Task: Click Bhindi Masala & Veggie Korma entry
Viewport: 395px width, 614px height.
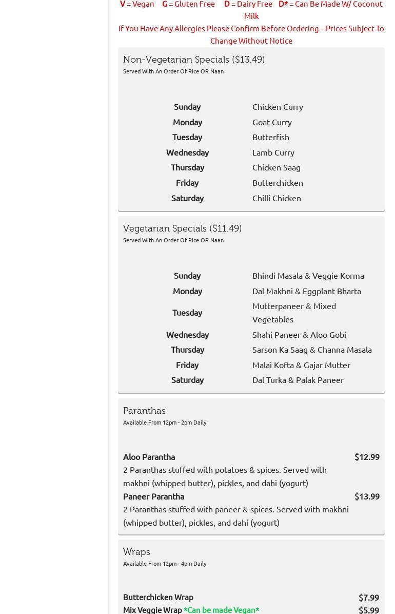Action: pos(308,276)
